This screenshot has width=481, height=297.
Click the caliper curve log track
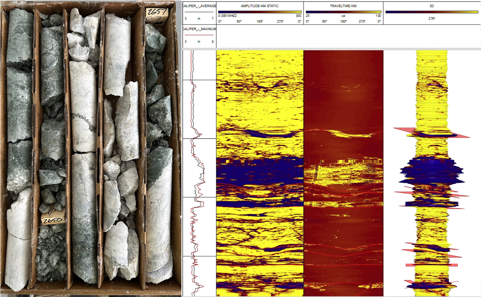click(199, 173)
